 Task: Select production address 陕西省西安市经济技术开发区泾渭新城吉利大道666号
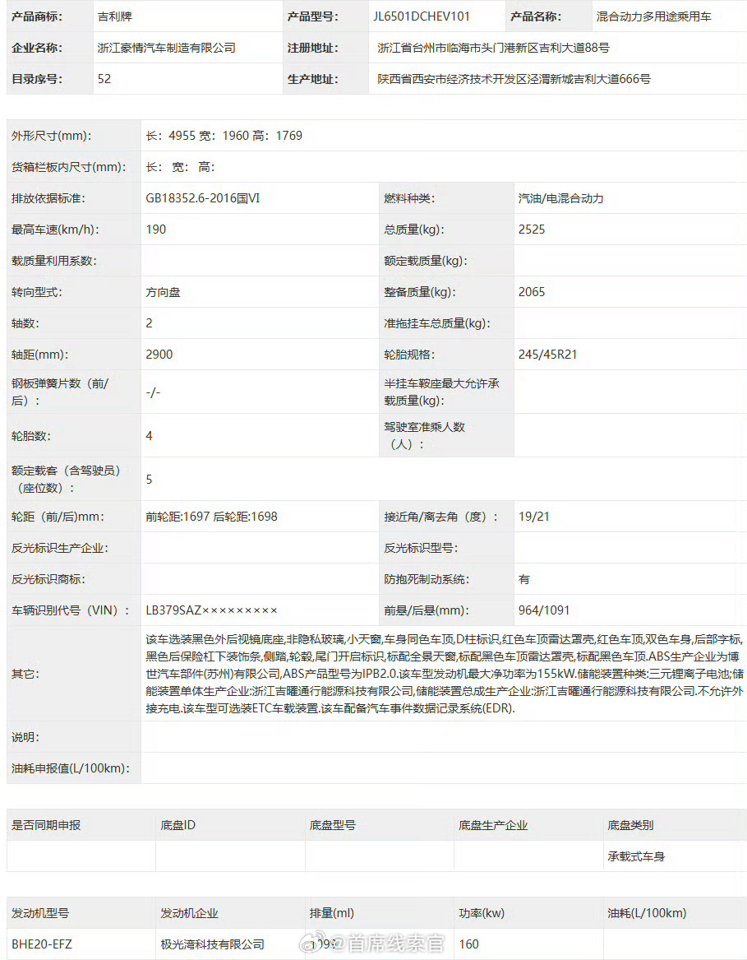(514, 79)
